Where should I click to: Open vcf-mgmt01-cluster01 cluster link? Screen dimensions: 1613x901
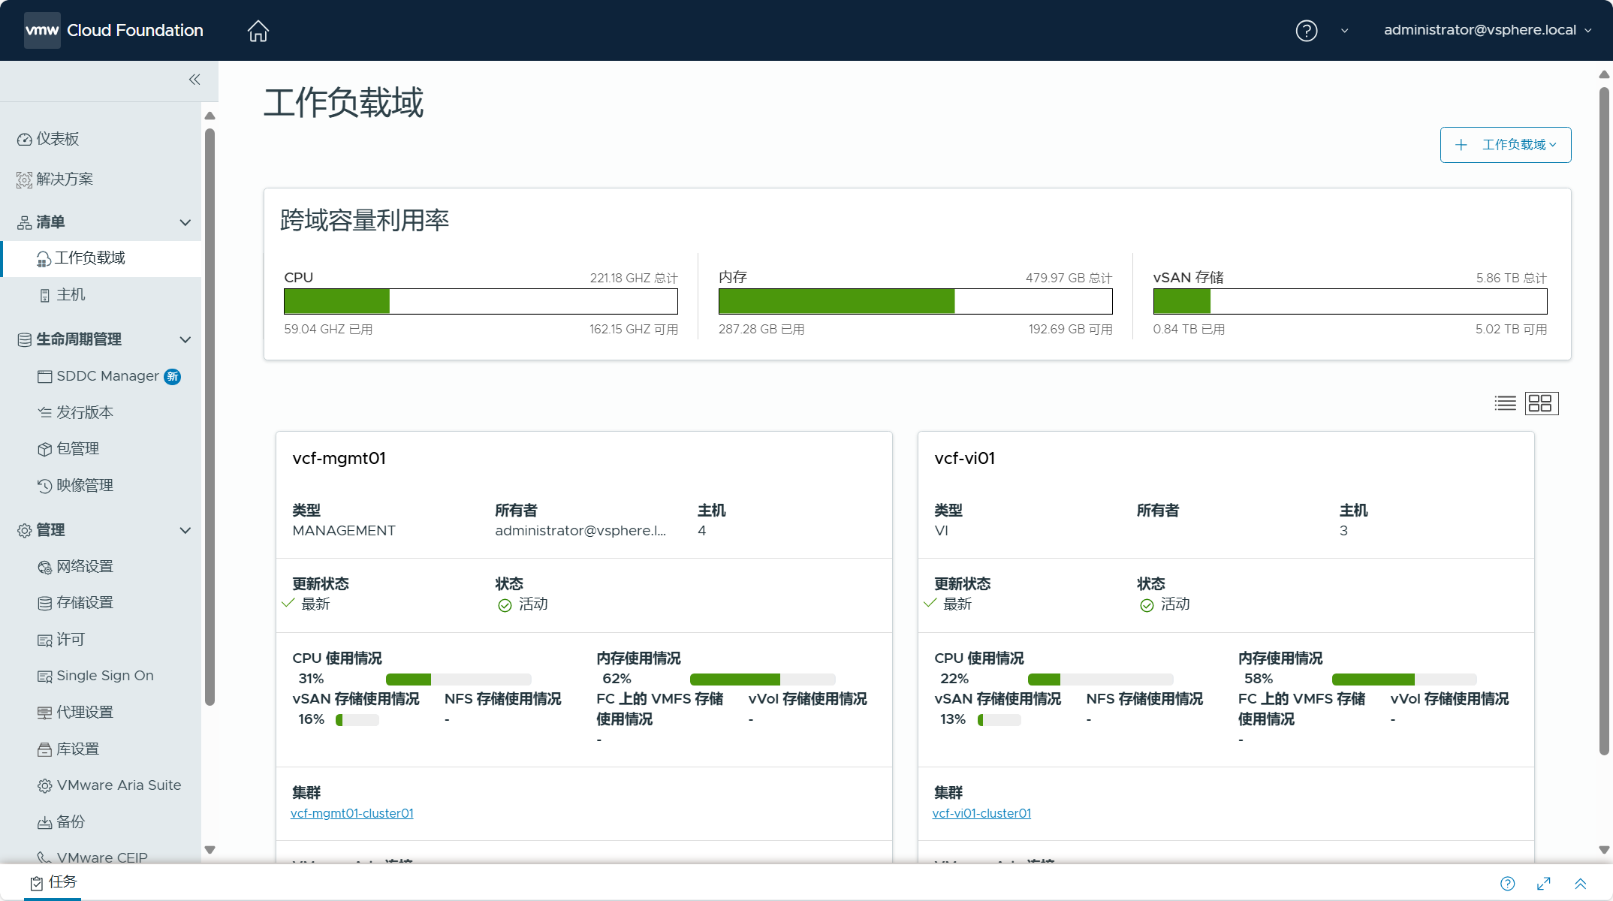(351, 813)
